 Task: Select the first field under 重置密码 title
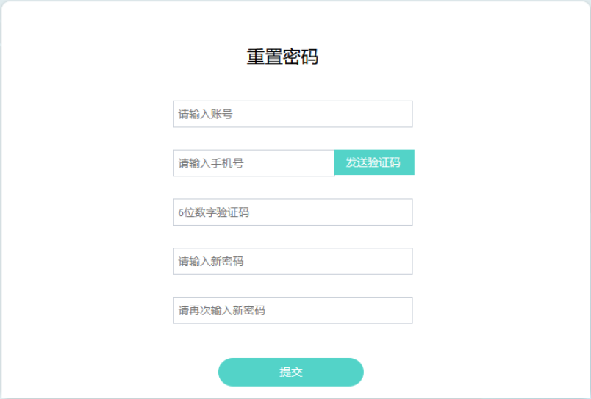[x=293, y=114]
